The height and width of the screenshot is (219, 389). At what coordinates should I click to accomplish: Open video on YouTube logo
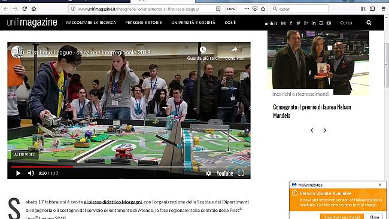(x=225, y=173)
